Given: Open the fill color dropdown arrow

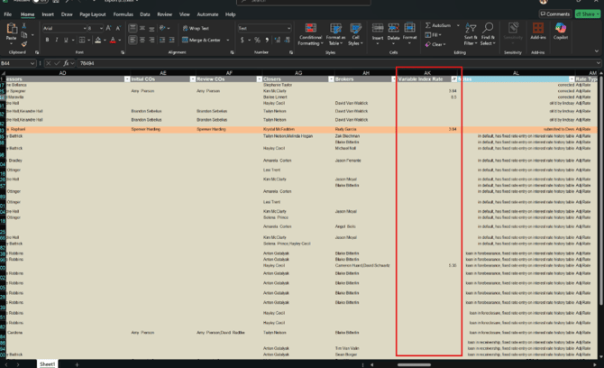Looking at the screenshot, I should [105, 40].
